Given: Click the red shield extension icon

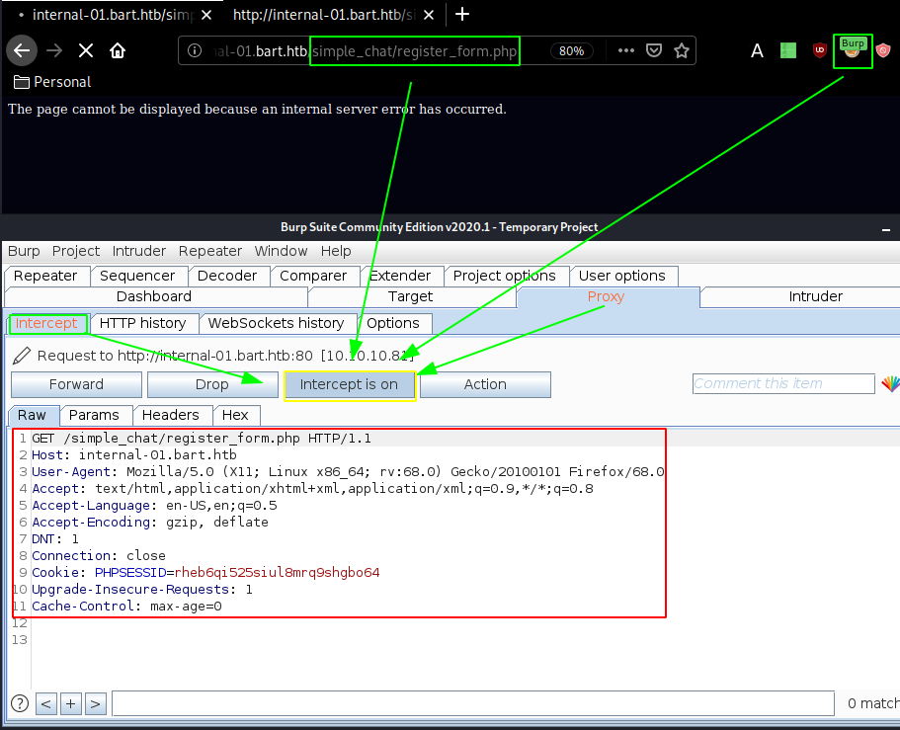Looking at the screenshot, I should pyautogui.click(x=883, y=50).
